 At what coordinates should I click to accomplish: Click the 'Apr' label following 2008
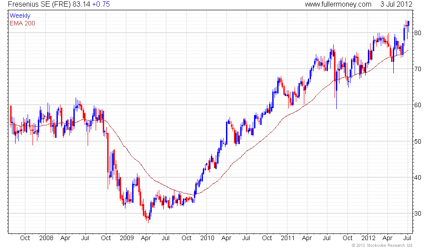point(65,238)
